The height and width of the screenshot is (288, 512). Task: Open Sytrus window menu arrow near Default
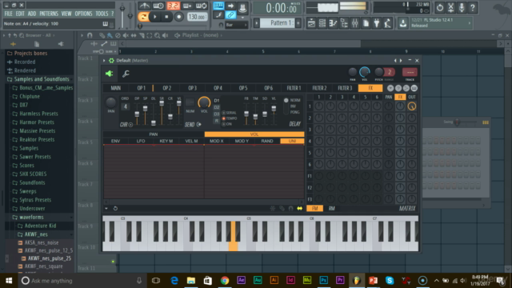tap(104, 61)
